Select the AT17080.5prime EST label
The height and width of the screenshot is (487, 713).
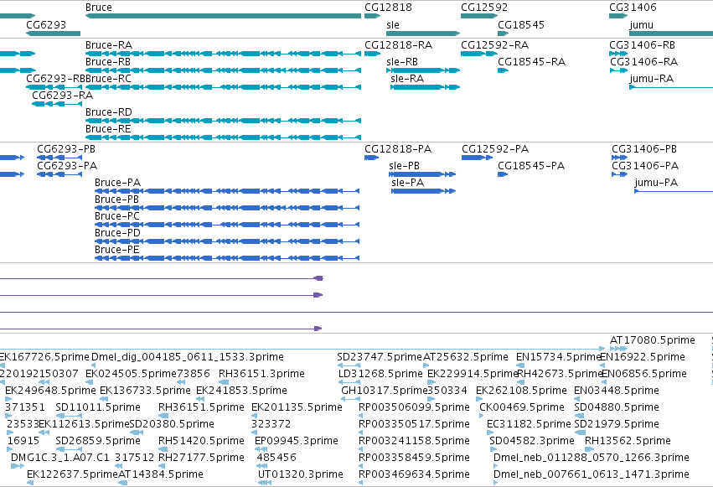point(653,340)
